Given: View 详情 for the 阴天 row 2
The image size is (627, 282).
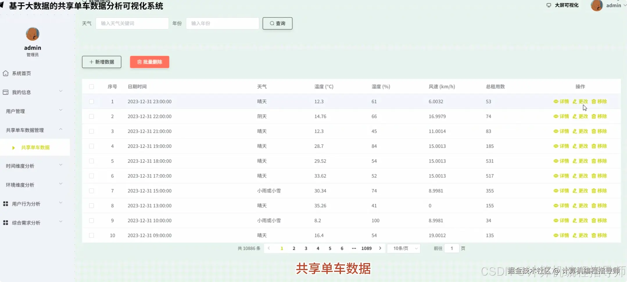Looking at the screenshot, I should tap(561, 116).
